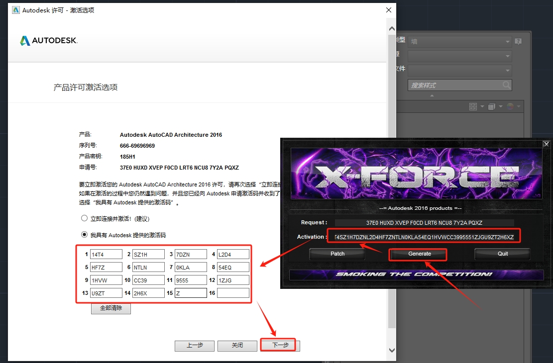Viewport: 553px width, 363px height.
Task: Click activation code field 1 containing 14T4
Action: pyautogui.click(x=106, y=254)
